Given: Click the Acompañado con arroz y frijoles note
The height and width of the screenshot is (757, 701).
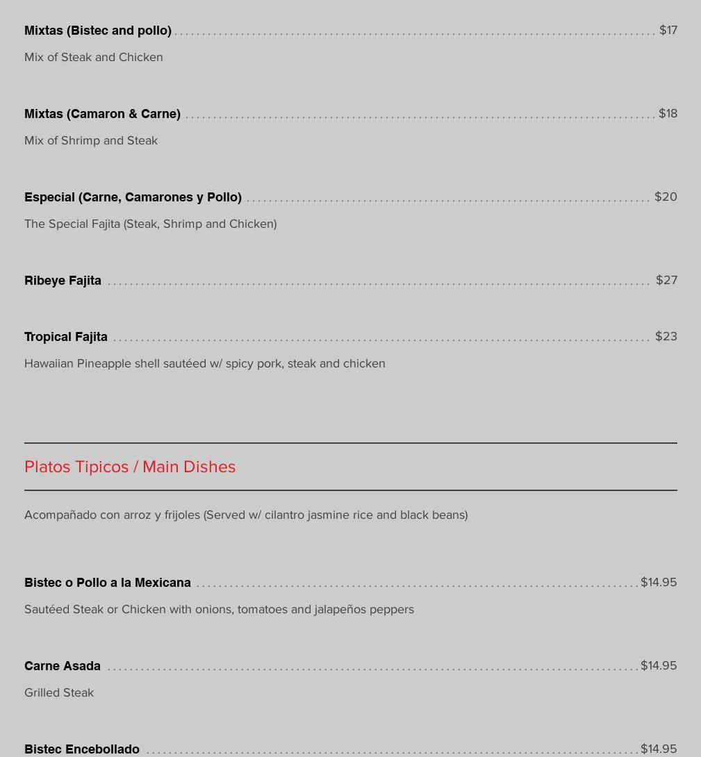Looking at the screenshot, I should click(246, 515).
